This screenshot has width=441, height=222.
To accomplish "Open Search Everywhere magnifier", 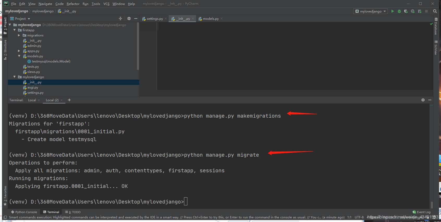I will [x=435, y=11].
